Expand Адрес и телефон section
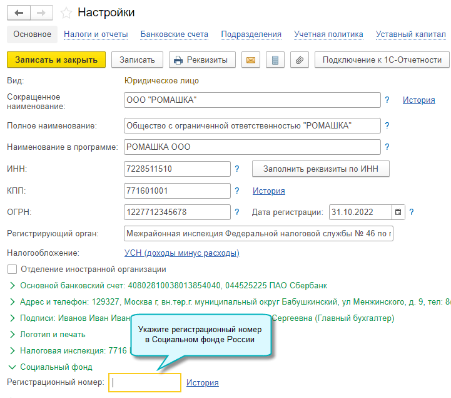This screenshot has height=398, width=451. tap(13, 302)
